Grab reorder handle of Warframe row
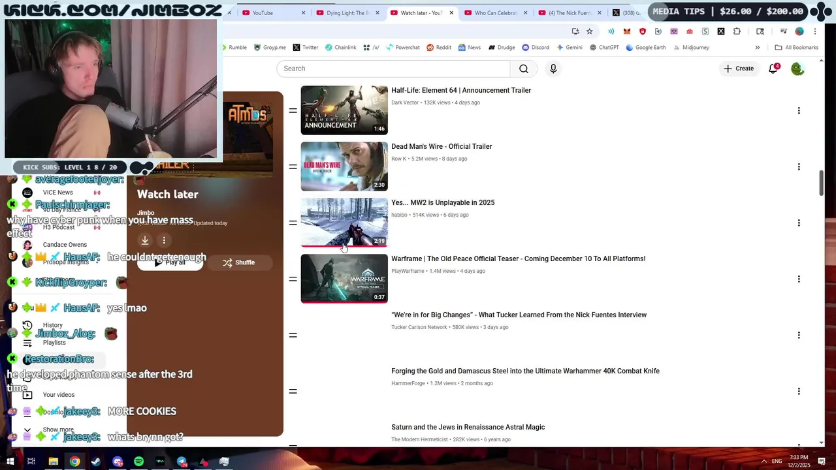The image size is (836, 470). click(x=293, y=279)
